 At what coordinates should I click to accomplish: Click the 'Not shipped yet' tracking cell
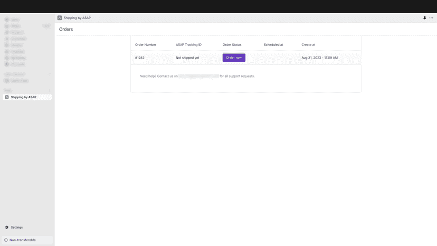[187, 58]
